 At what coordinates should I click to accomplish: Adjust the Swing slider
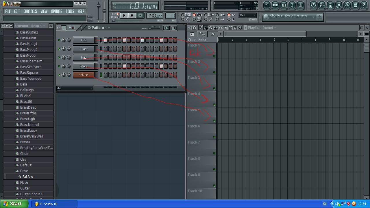point(155,28)
